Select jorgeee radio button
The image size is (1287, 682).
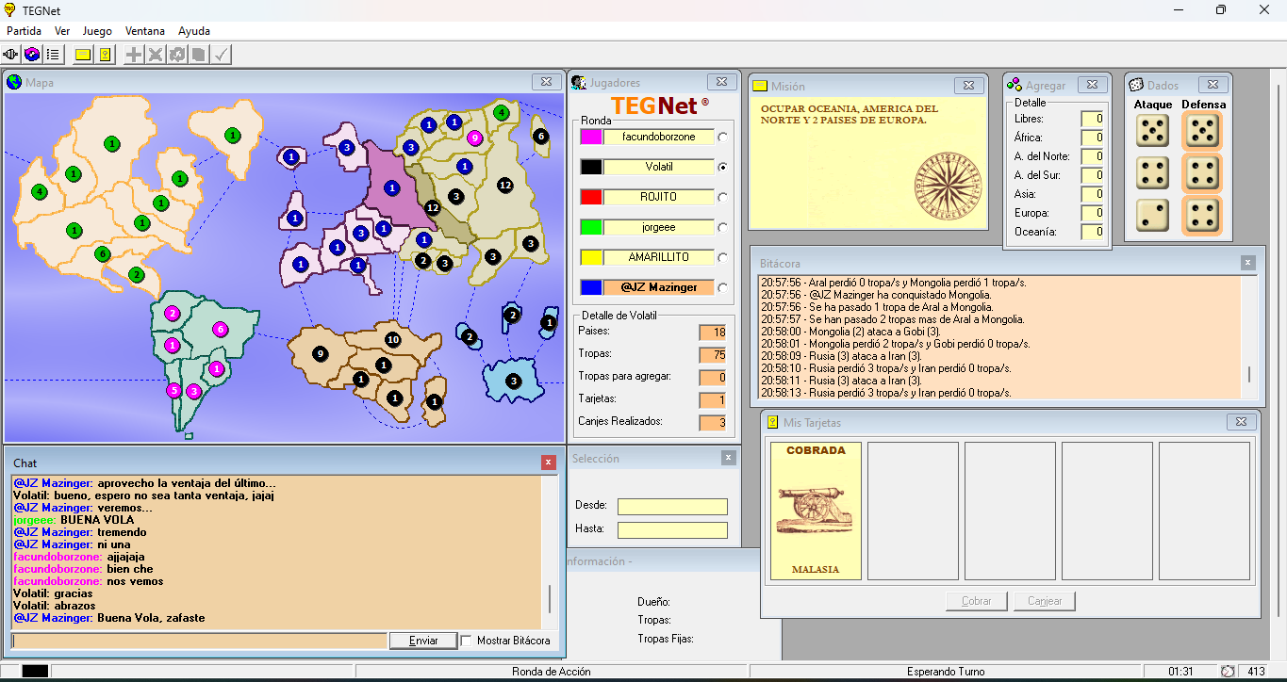(723, 227)
